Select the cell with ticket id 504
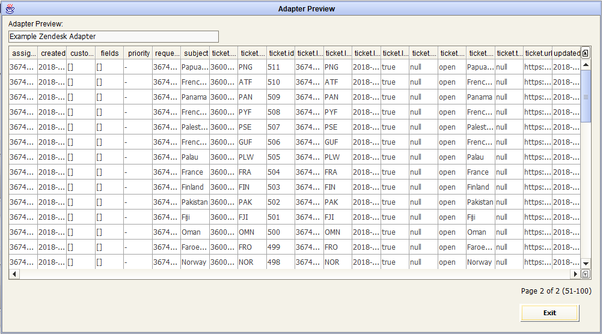The height and width of the screenshot is (335, 603). click(x=281, y=172)
